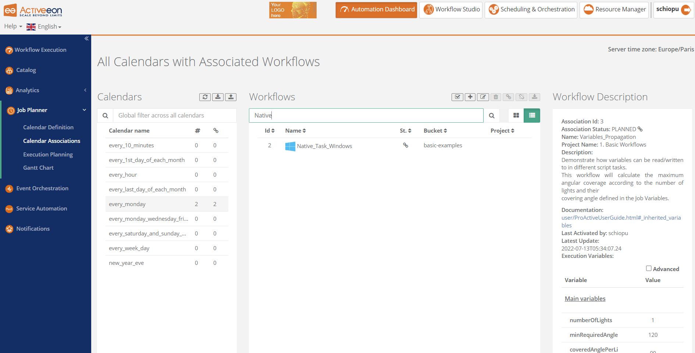
Task: Switch workflows to list view
Action: [532, 116]
